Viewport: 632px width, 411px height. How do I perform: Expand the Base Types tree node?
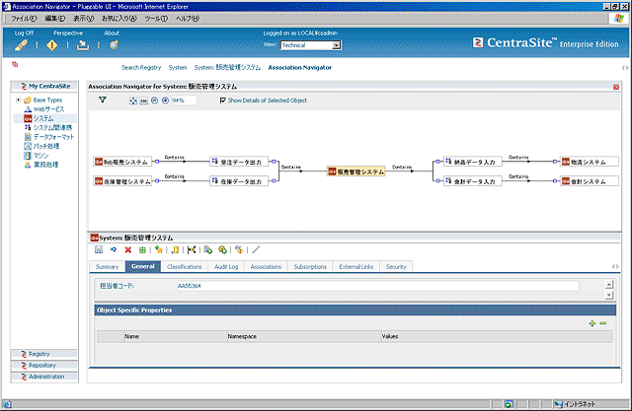click(x=18, y=100)
